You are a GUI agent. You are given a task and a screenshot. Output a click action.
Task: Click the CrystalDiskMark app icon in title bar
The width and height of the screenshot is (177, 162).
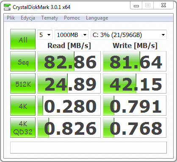(x=7, y=7)
